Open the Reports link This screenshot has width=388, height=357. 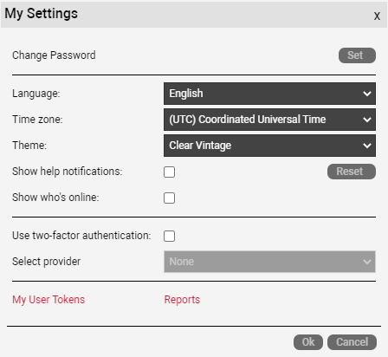click(x=182, y=300)
